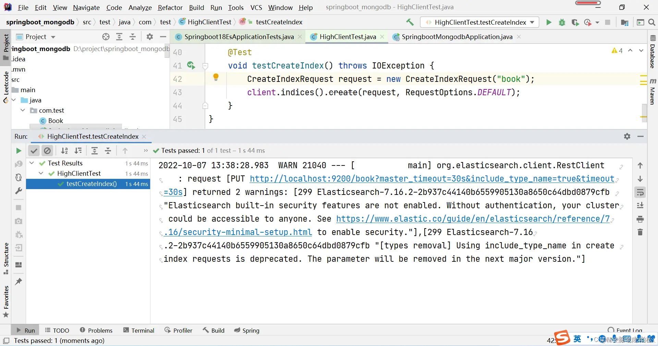Screen dimensions: 658x346
Task: Toggle soft-wrap in console output
Action: [640, 193]
